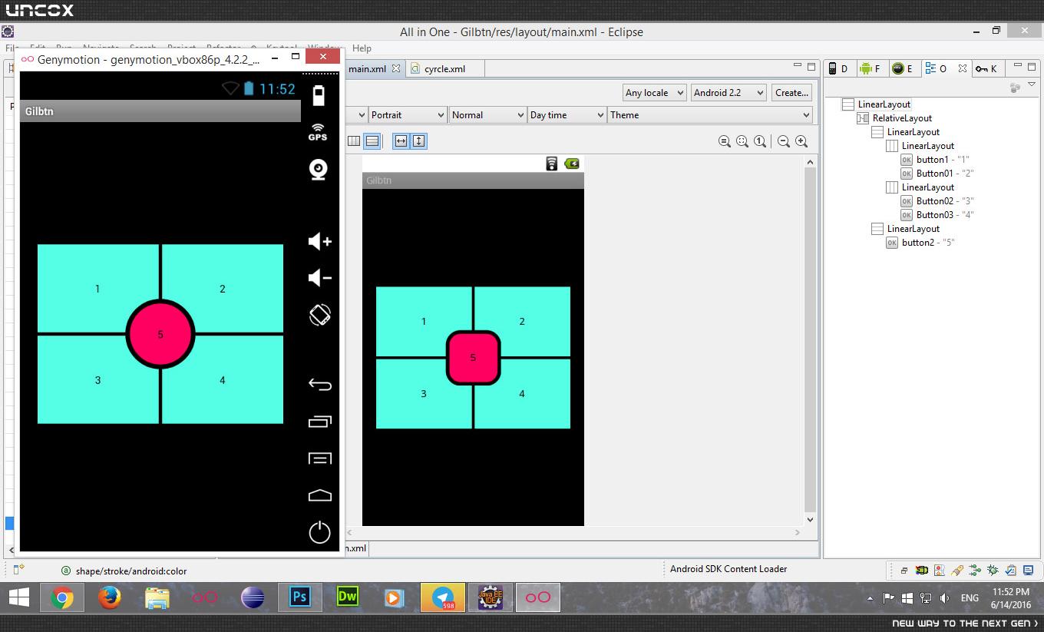The width and height of the screenshot is (1044, 632).
Task: Click the Genymotion battery widget icon
Action: pos(319,95)
